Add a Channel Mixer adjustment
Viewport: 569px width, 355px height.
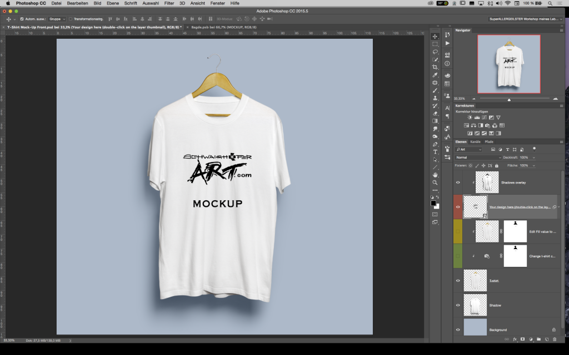click(495, 125)
